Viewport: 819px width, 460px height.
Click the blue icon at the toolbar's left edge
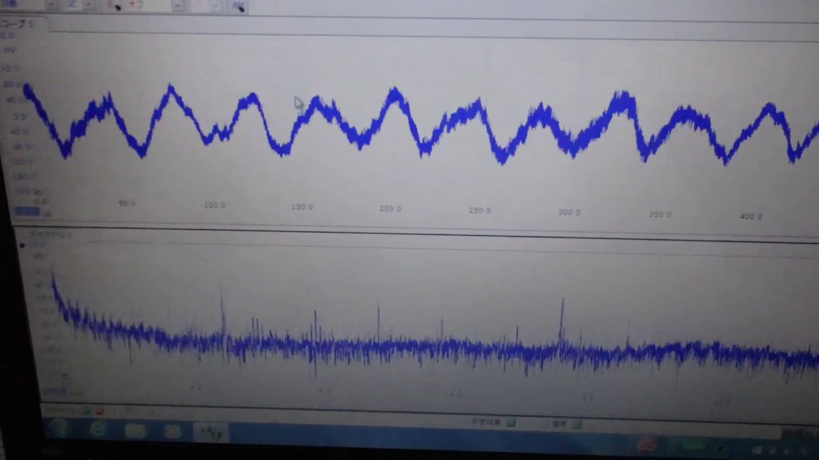9,3
